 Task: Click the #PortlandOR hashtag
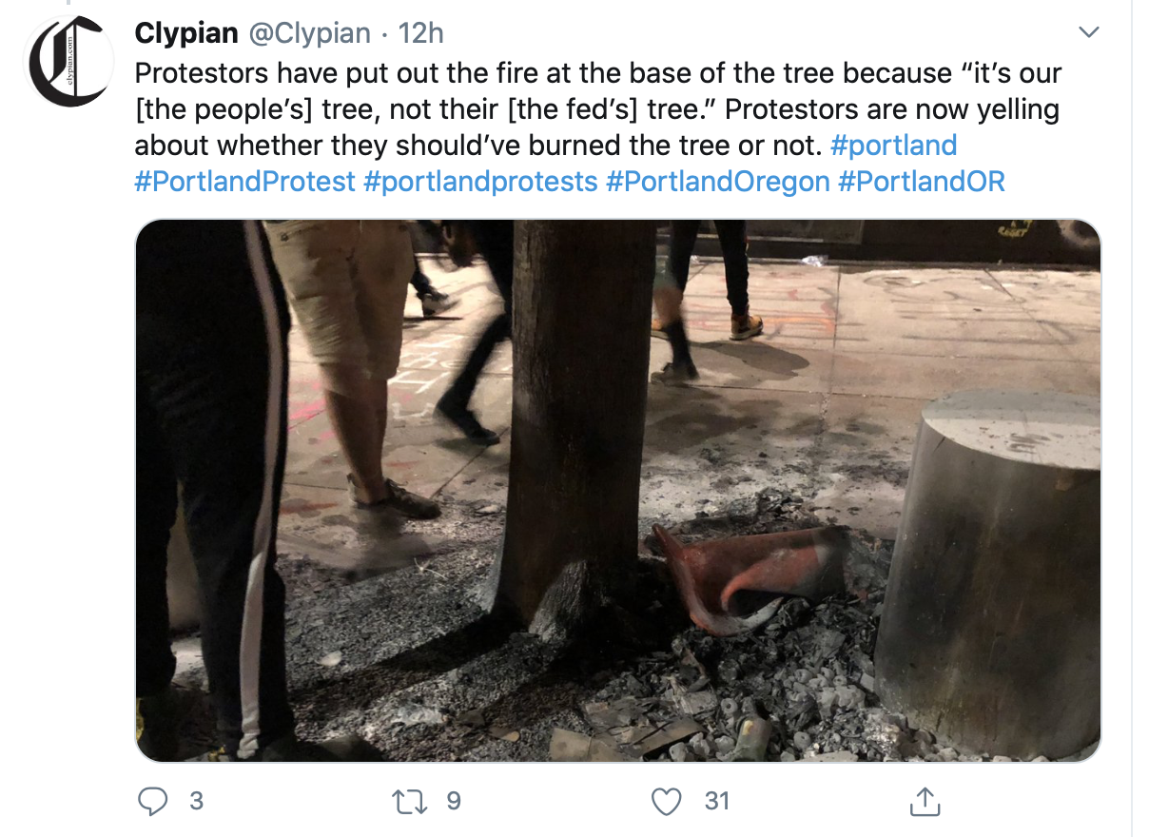(x=921, y=182)
